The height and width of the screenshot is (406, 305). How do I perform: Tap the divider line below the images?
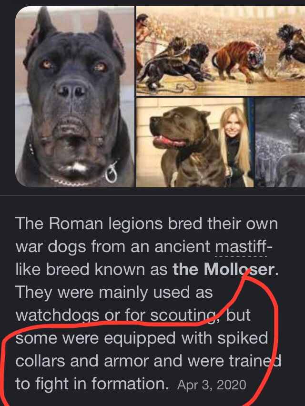[152, 195]
